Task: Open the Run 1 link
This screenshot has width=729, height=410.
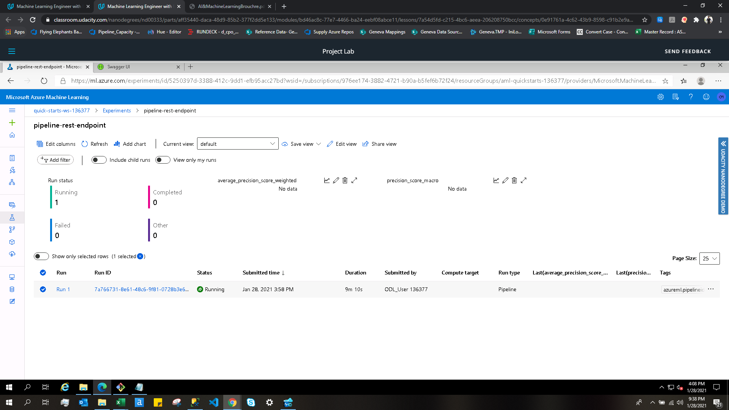Action: (63, 289)
